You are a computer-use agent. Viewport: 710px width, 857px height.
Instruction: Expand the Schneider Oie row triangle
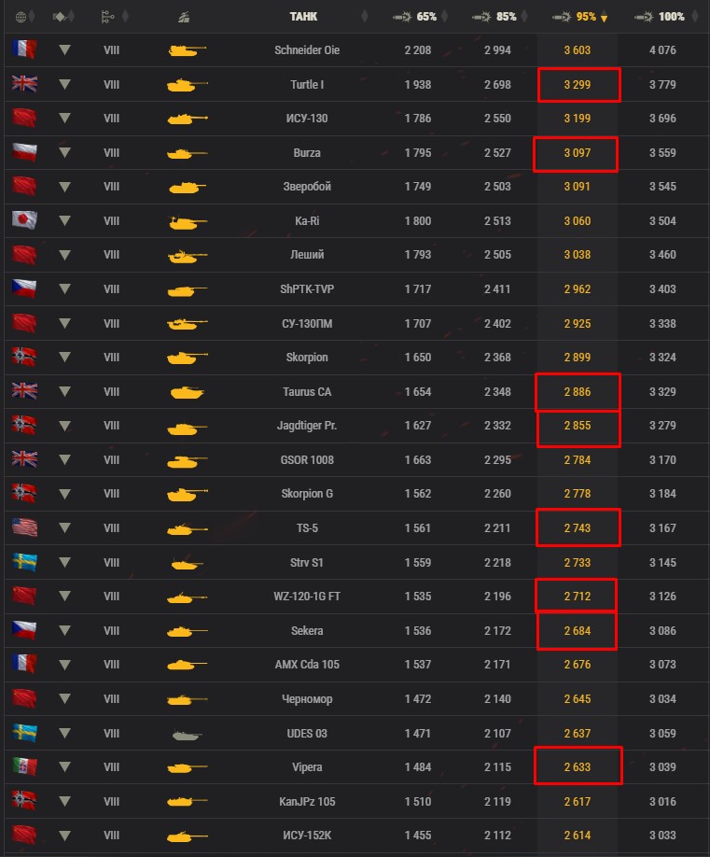(64, 50)
